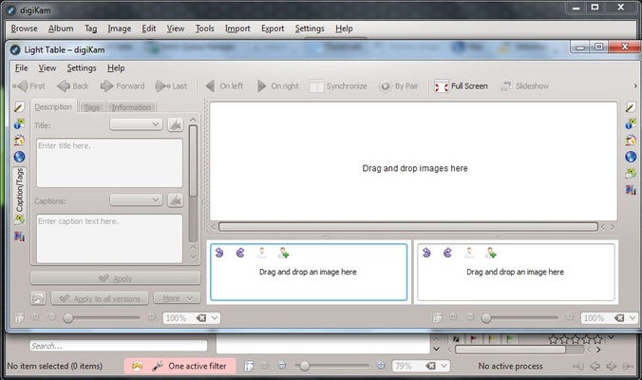Rotate right in right preview panel
Viewport: 642px width, 380px height.
click(x=447, y=253)
